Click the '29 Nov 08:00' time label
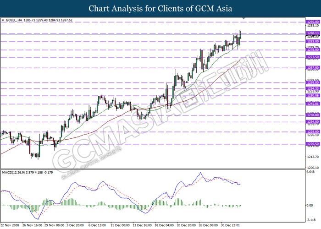 pos(54,225)
